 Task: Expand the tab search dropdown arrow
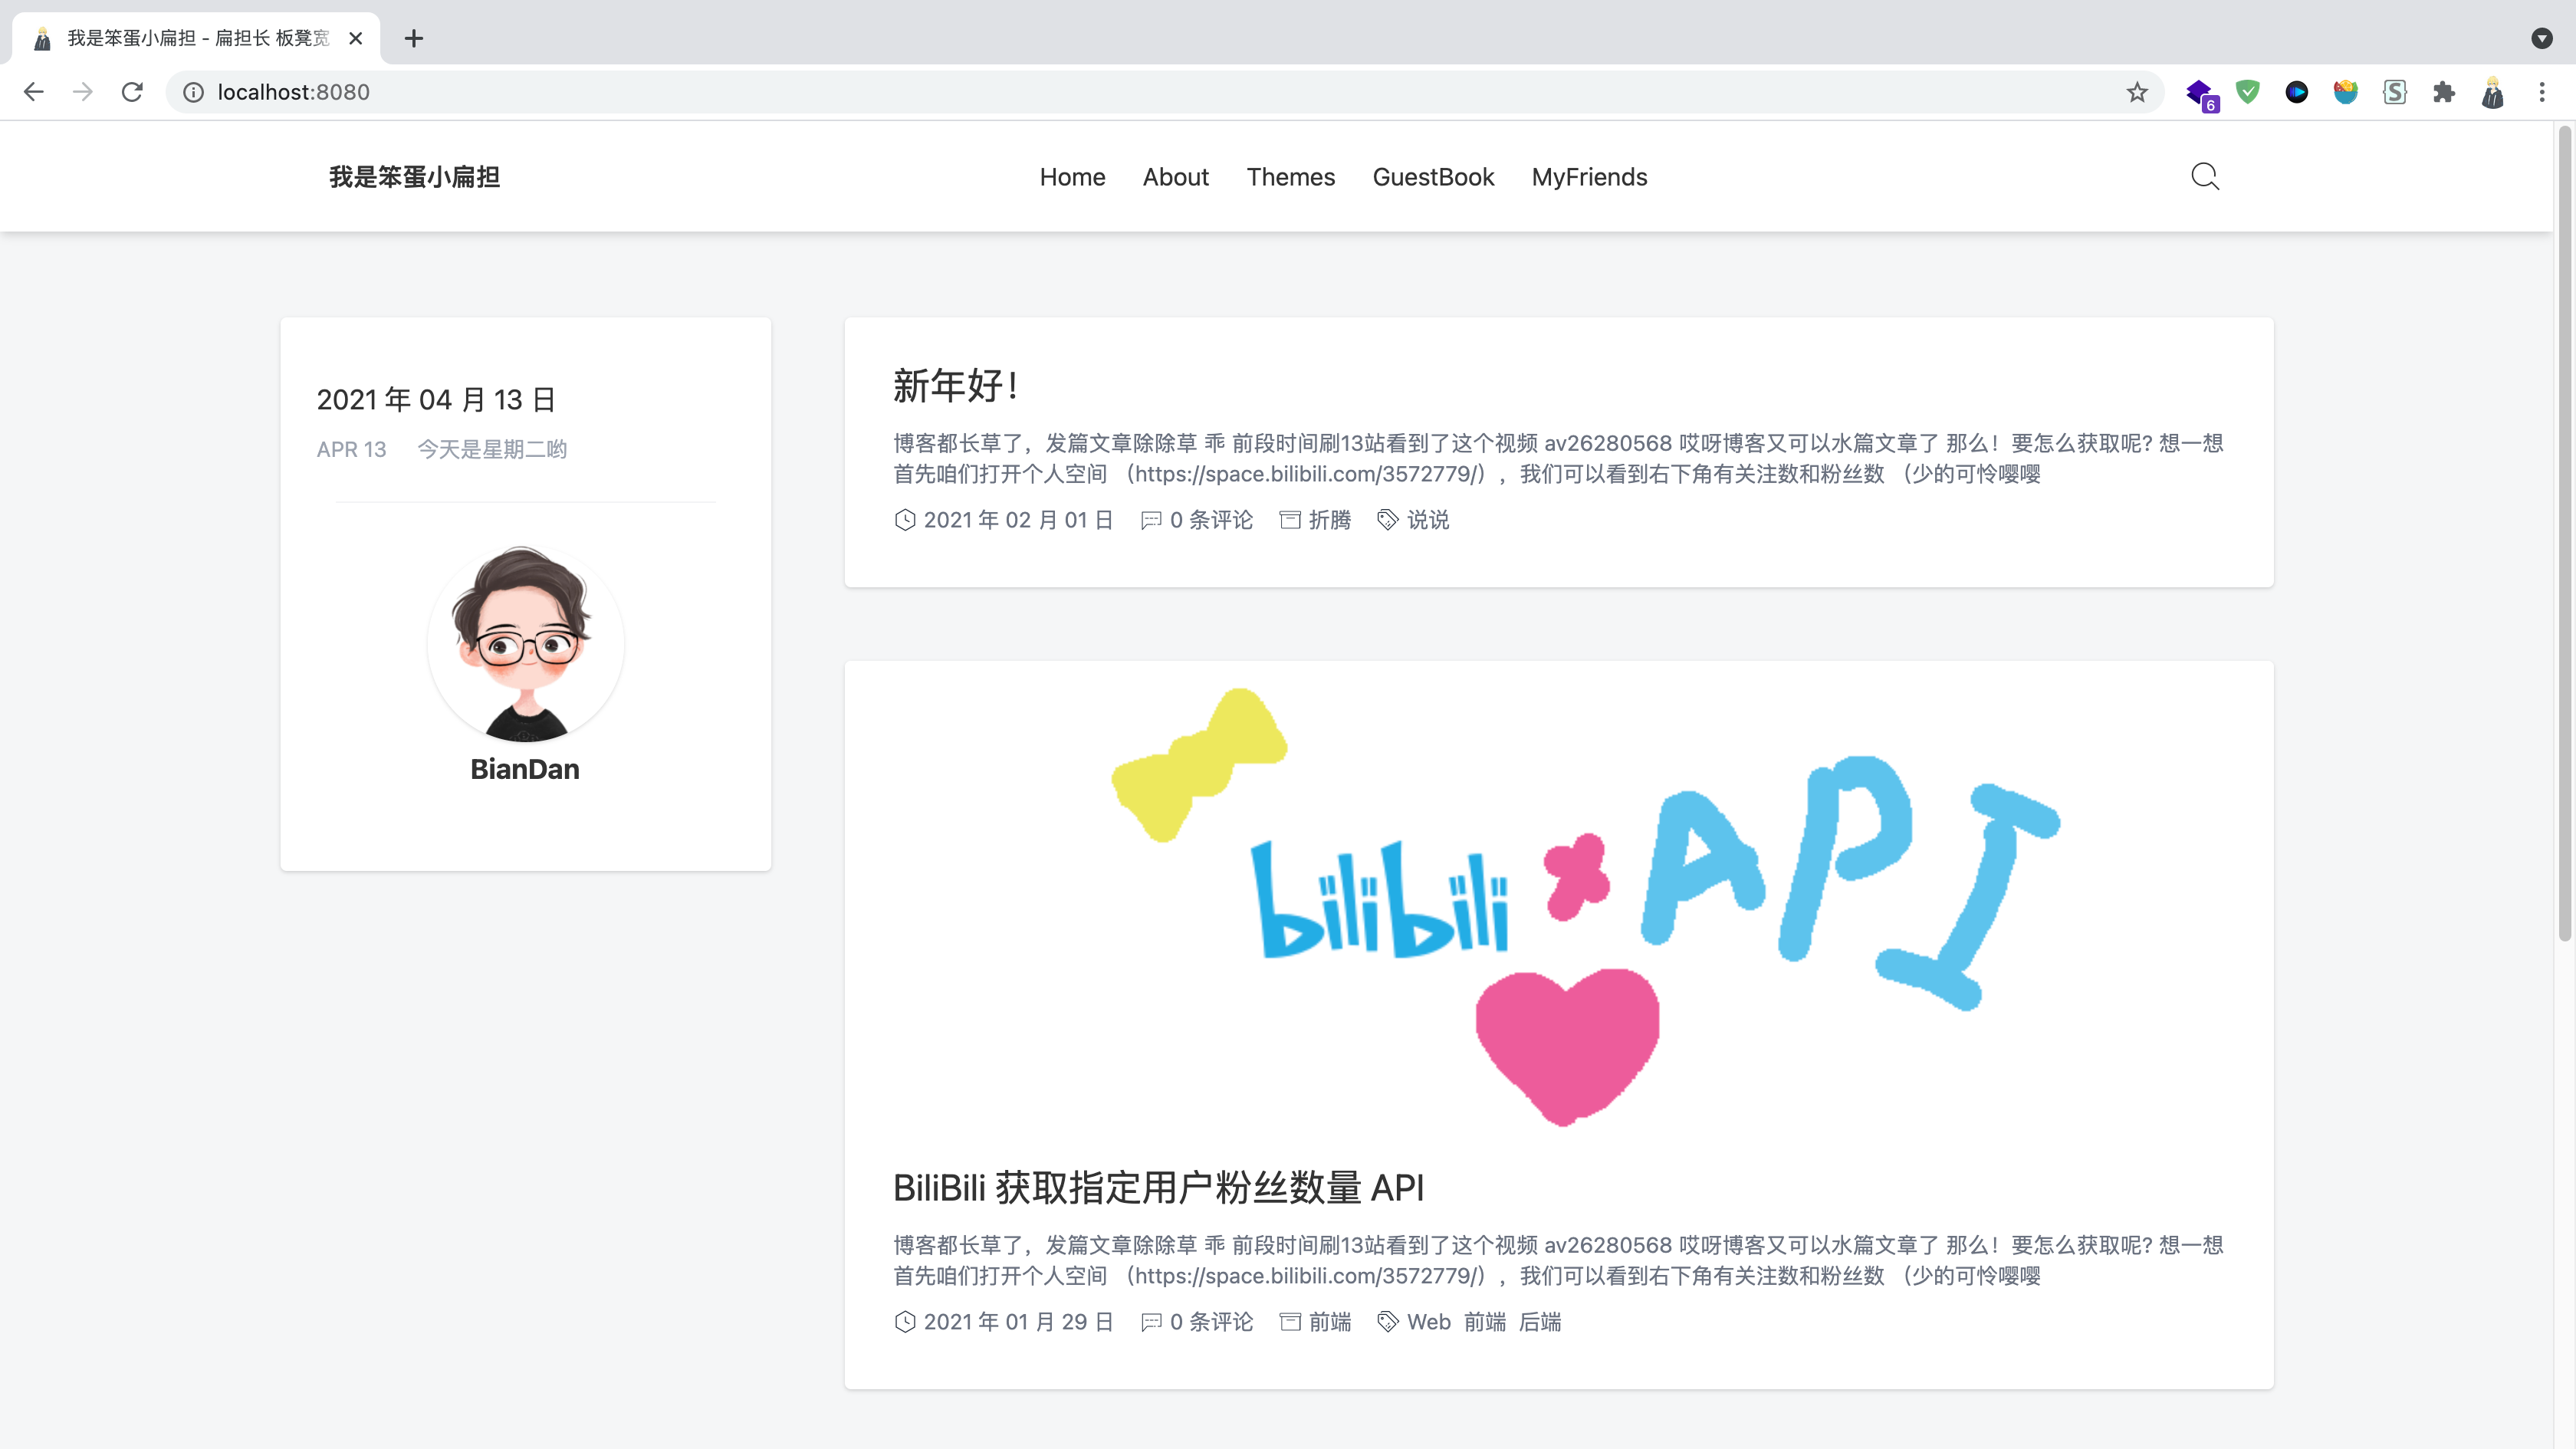coord(2541,38)
